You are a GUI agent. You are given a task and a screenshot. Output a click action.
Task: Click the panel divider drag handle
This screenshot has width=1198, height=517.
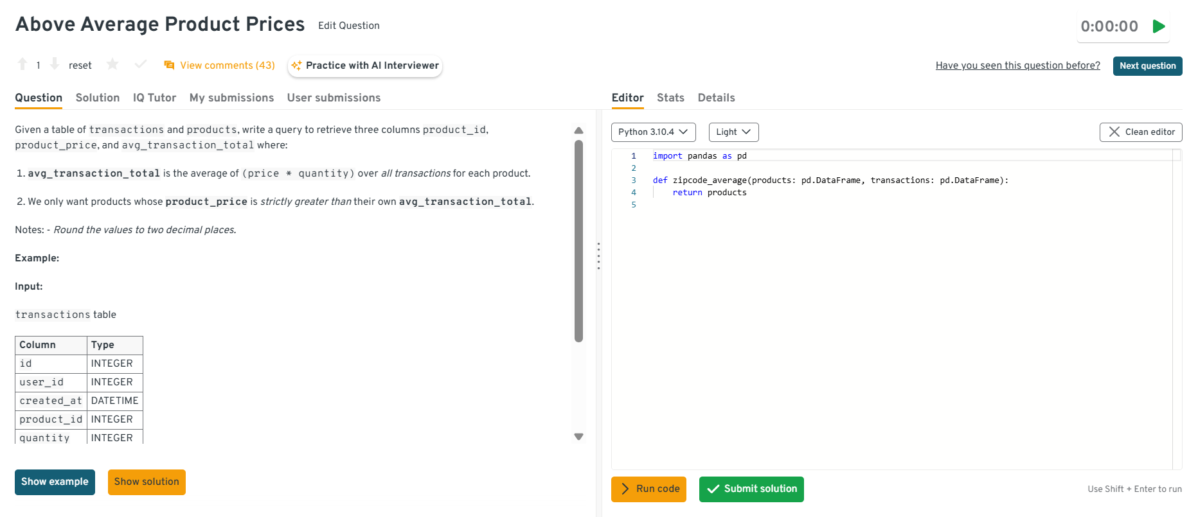coord(598,256)
